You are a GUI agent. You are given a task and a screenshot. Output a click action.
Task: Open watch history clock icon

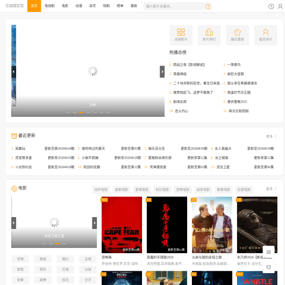(x=271, y=6)
